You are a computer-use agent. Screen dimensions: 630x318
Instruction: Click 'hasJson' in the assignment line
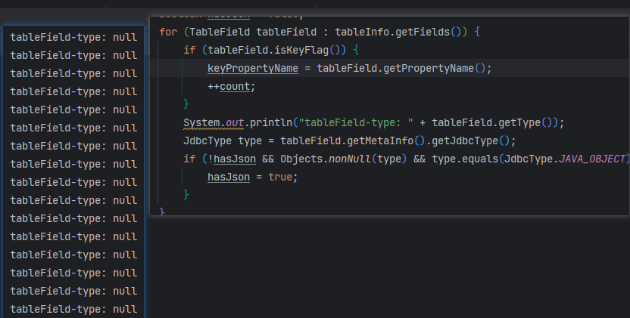(x=229, y=178)
